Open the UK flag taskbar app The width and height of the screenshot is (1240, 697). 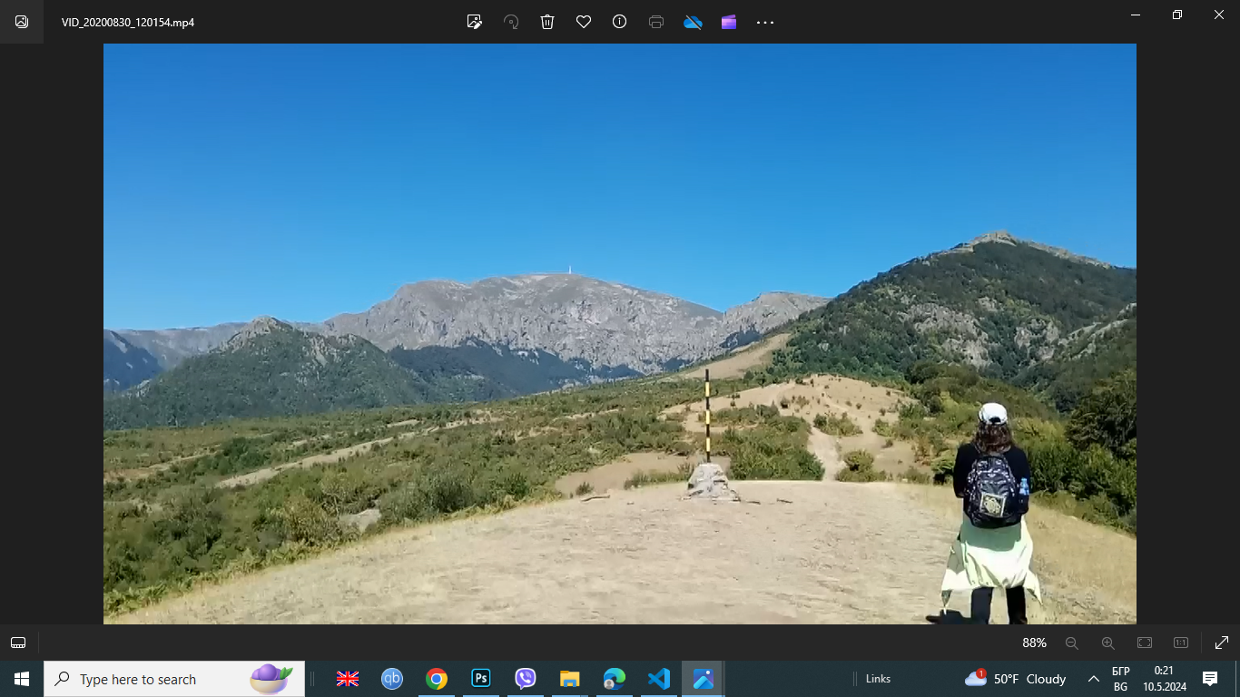click(x=348, y=679)
